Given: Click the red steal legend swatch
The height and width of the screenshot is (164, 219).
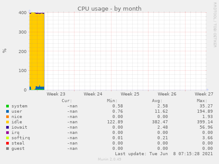Looking at the screenshot, I should [7, 143].
